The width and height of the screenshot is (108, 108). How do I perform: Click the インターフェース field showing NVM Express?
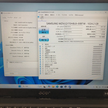click(x=73, y=32)
